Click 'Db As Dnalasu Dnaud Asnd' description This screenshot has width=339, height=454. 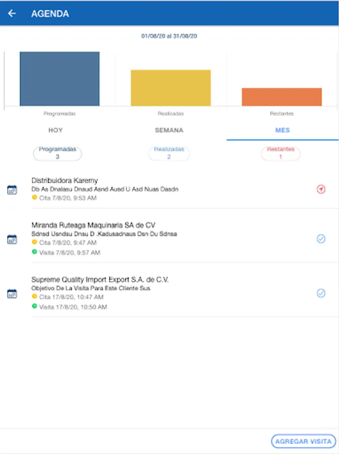coord(105,189)
